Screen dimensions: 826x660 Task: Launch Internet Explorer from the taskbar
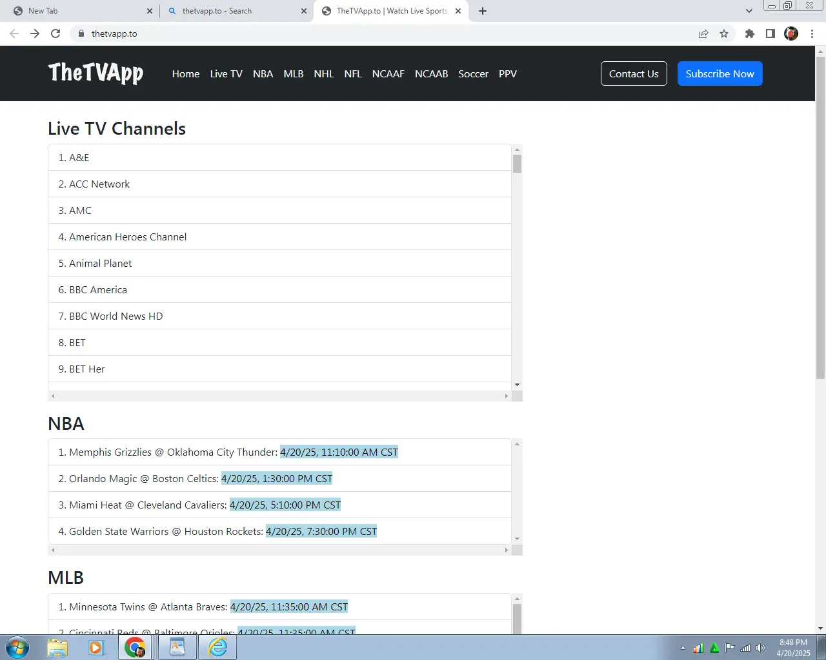click(x=217, y=647)
